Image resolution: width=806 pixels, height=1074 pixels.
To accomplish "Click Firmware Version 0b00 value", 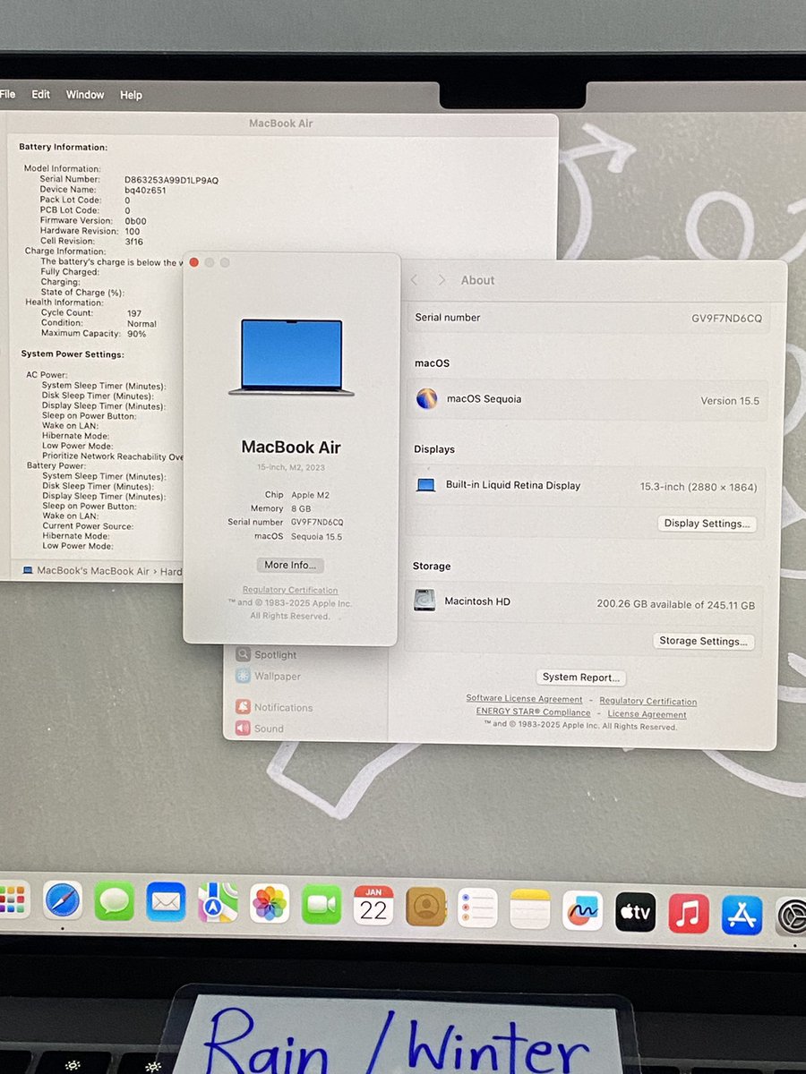I will [135, 221].
